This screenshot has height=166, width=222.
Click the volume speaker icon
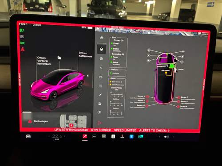click(x=166, y=137)
